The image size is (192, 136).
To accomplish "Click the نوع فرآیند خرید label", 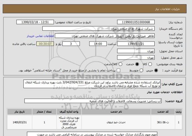I will [172, 71].
